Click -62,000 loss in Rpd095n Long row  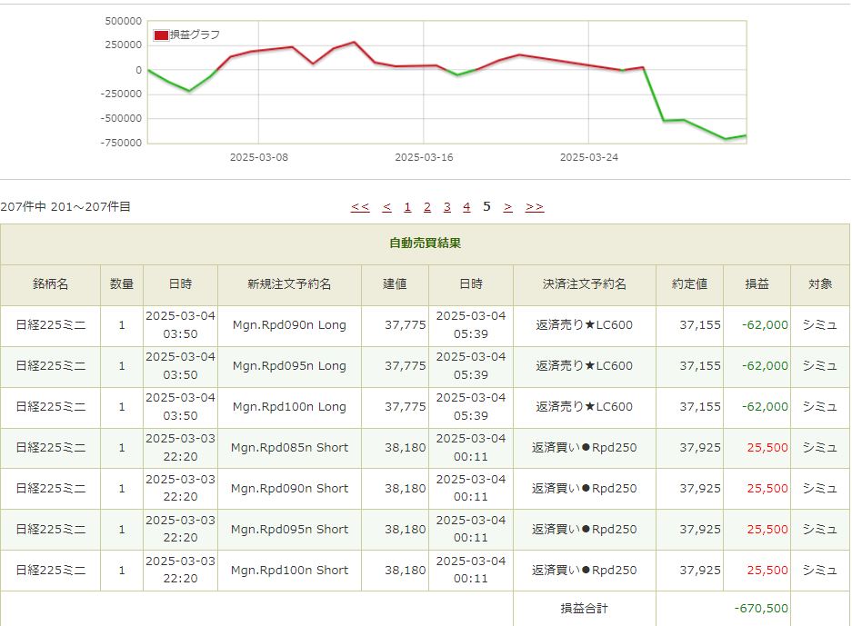[765, 366]
